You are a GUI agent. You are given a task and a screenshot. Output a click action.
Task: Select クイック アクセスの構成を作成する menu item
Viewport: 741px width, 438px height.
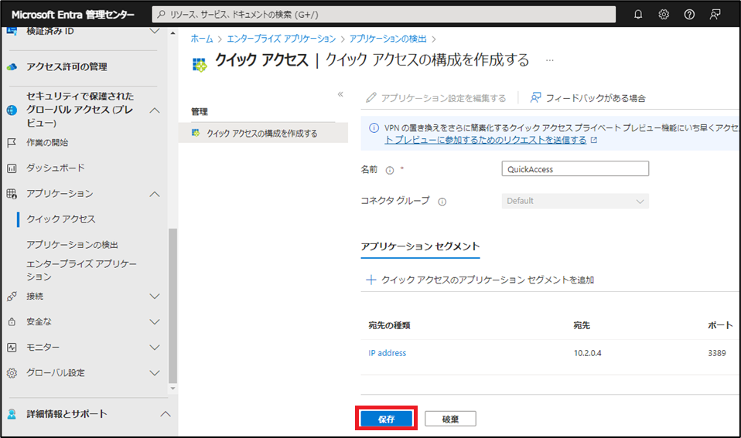263,133
